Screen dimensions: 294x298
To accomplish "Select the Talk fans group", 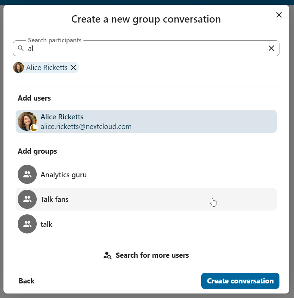I will point(54,199).
